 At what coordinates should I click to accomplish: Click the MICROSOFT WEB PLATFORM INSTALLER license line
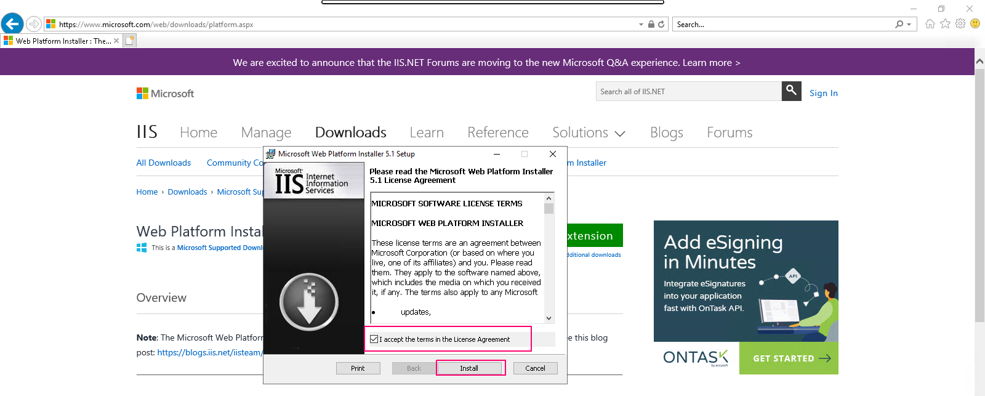pyautogui.click(x=448, y=223)
